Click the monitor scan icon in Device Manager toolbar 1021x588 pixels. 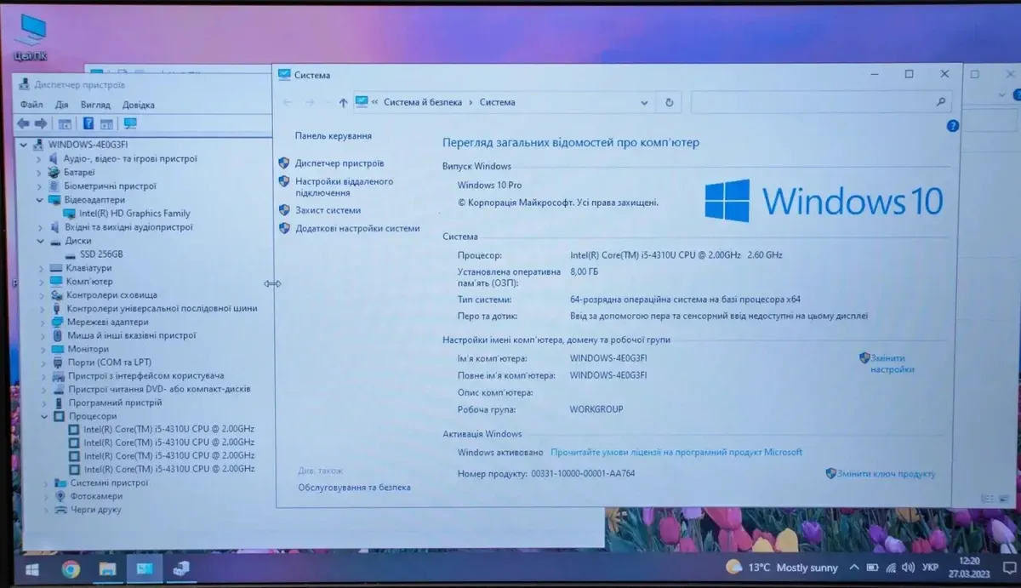130,124
